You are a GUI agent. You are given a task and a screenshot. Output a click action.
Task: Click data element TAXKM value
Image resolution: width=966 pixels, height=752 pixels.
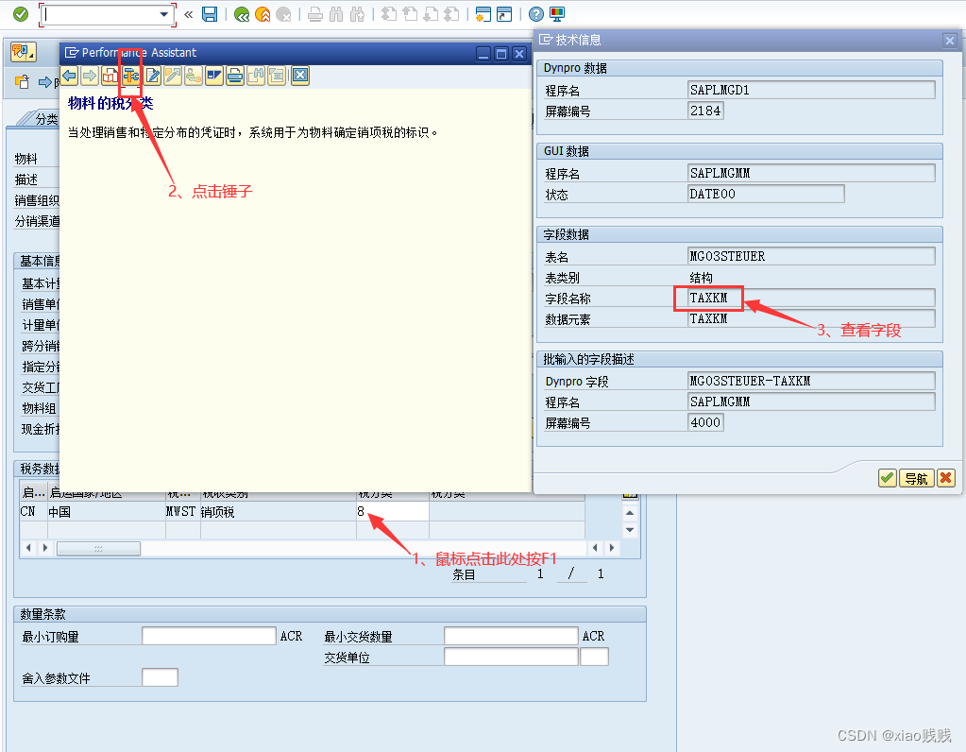[x=811, y=318]
